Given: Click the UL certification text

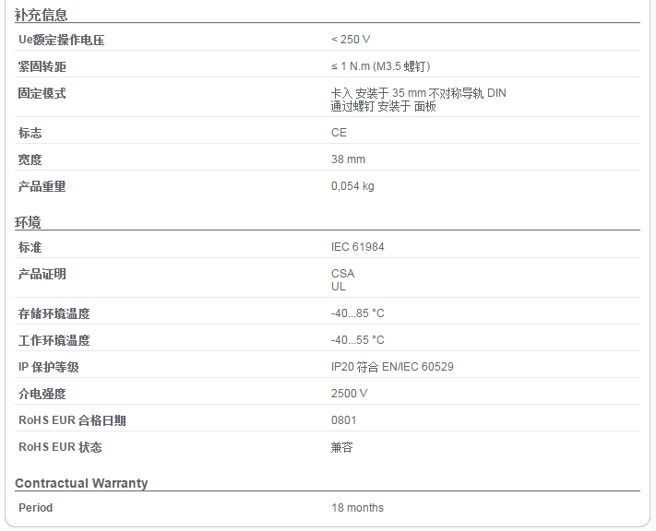Looking at the screenshot, I should (x=339, y=287).
